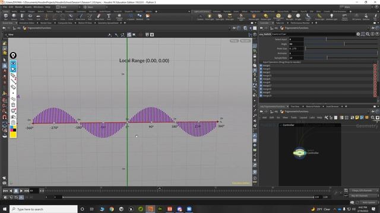Select the Font shelf tool
The width and height of the screenshot is (380, 213).
tap(109, 17)
